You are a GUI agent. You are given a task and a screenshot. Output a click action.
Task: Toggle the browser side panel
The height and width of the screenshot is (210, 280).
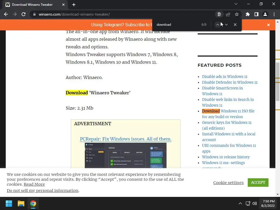pos(256,14)
